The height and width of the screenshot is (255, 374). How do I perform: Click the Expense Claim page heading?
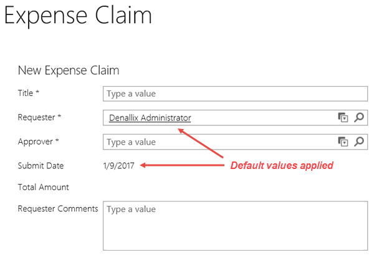click(x=78, y=16)
